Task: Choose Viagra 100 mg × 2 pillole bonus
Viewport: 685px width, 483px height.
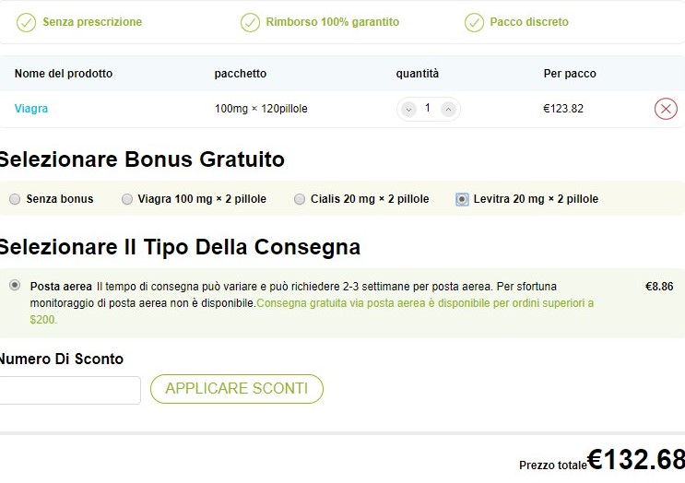Action: (x=127, y=199)
